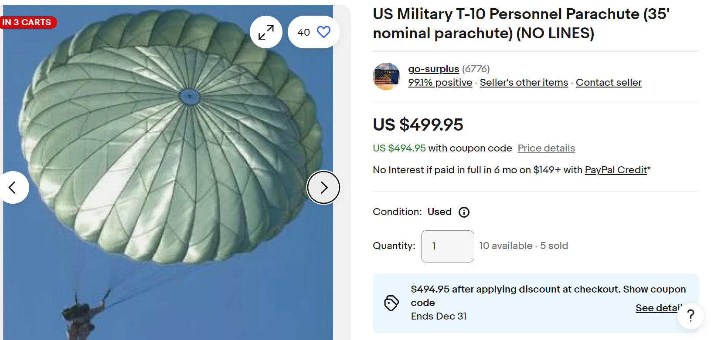Open the full-screen image expand icon
Image resolution: width=711 pixels, height=340 pixels.
pyautogui.click(x=266, y=32)
